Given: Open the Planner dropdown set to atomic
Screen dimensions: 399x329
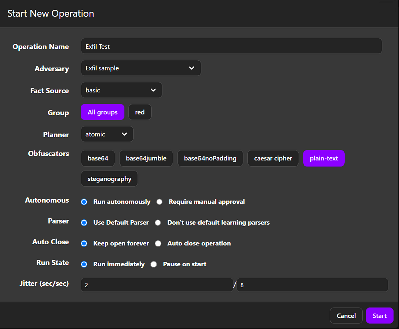Looking at the screenshot, I should tap(107, 134).
